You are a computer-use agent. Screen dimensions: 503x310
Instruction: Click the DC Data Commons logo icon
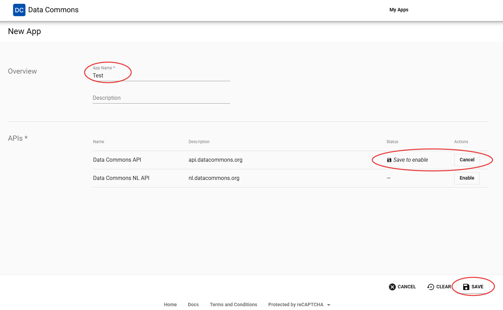(19, 10)
